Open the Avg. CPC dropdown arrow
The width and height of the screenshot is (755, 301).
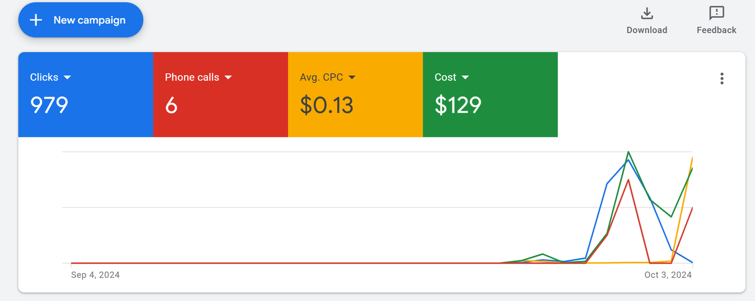tap(352, 77)
